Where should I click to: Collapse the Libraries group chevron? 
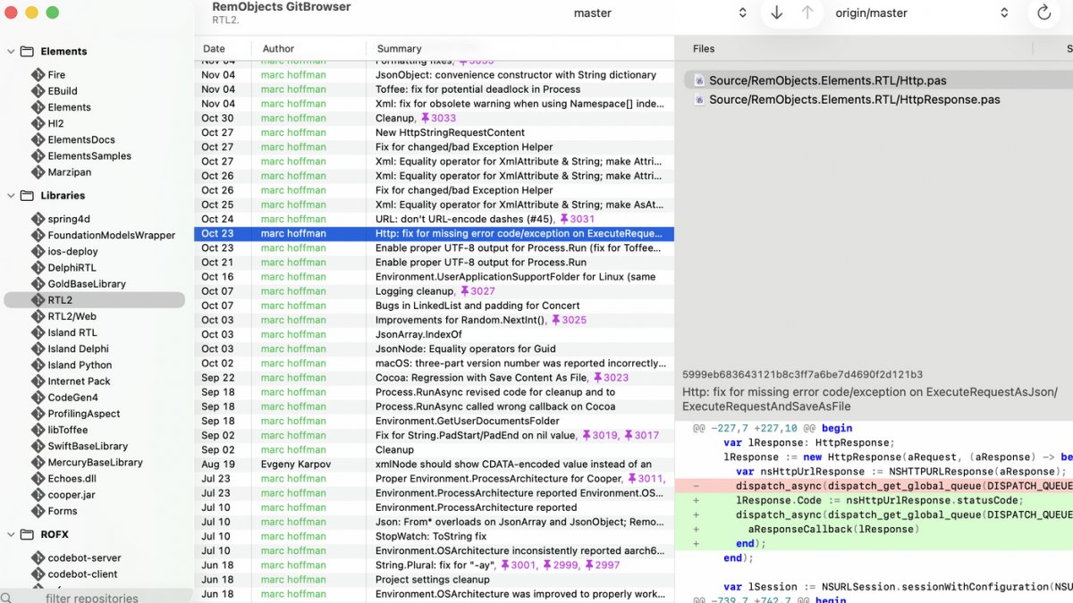point(9,195)
